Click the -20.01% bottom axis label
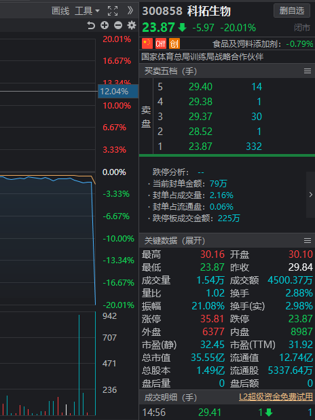Screen dimensions: 315x420 point(119,305)
